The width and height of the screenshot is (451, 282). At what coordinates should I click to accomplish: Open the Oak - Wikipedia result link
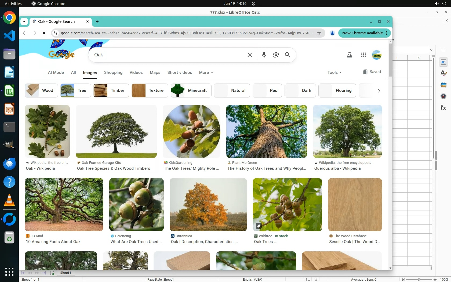(x=40, y=168)
